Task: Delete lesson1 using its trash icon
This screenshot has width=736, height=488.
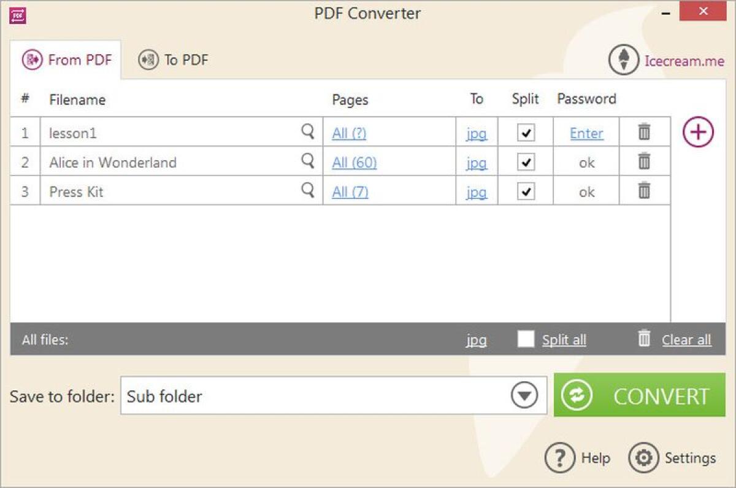Action: [644, 132]
